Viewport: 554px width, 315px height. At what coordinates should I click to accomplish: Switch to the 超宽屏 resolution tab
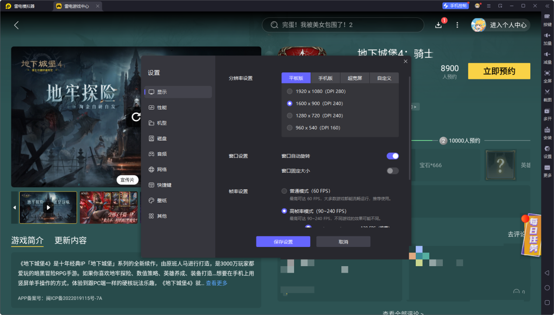[355, 78]
